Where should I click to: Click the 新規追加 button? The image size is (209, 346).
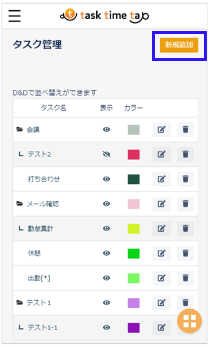pyautogui.click(x=179, y=45)
